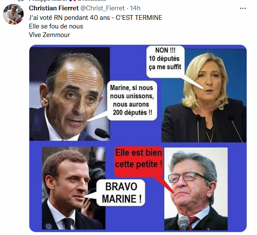Viewport: 257px width, 235px height.
Task: Click the red "Elle est bien cette petite" bubble
Action: pyautogui.click(x=139, y=161)
